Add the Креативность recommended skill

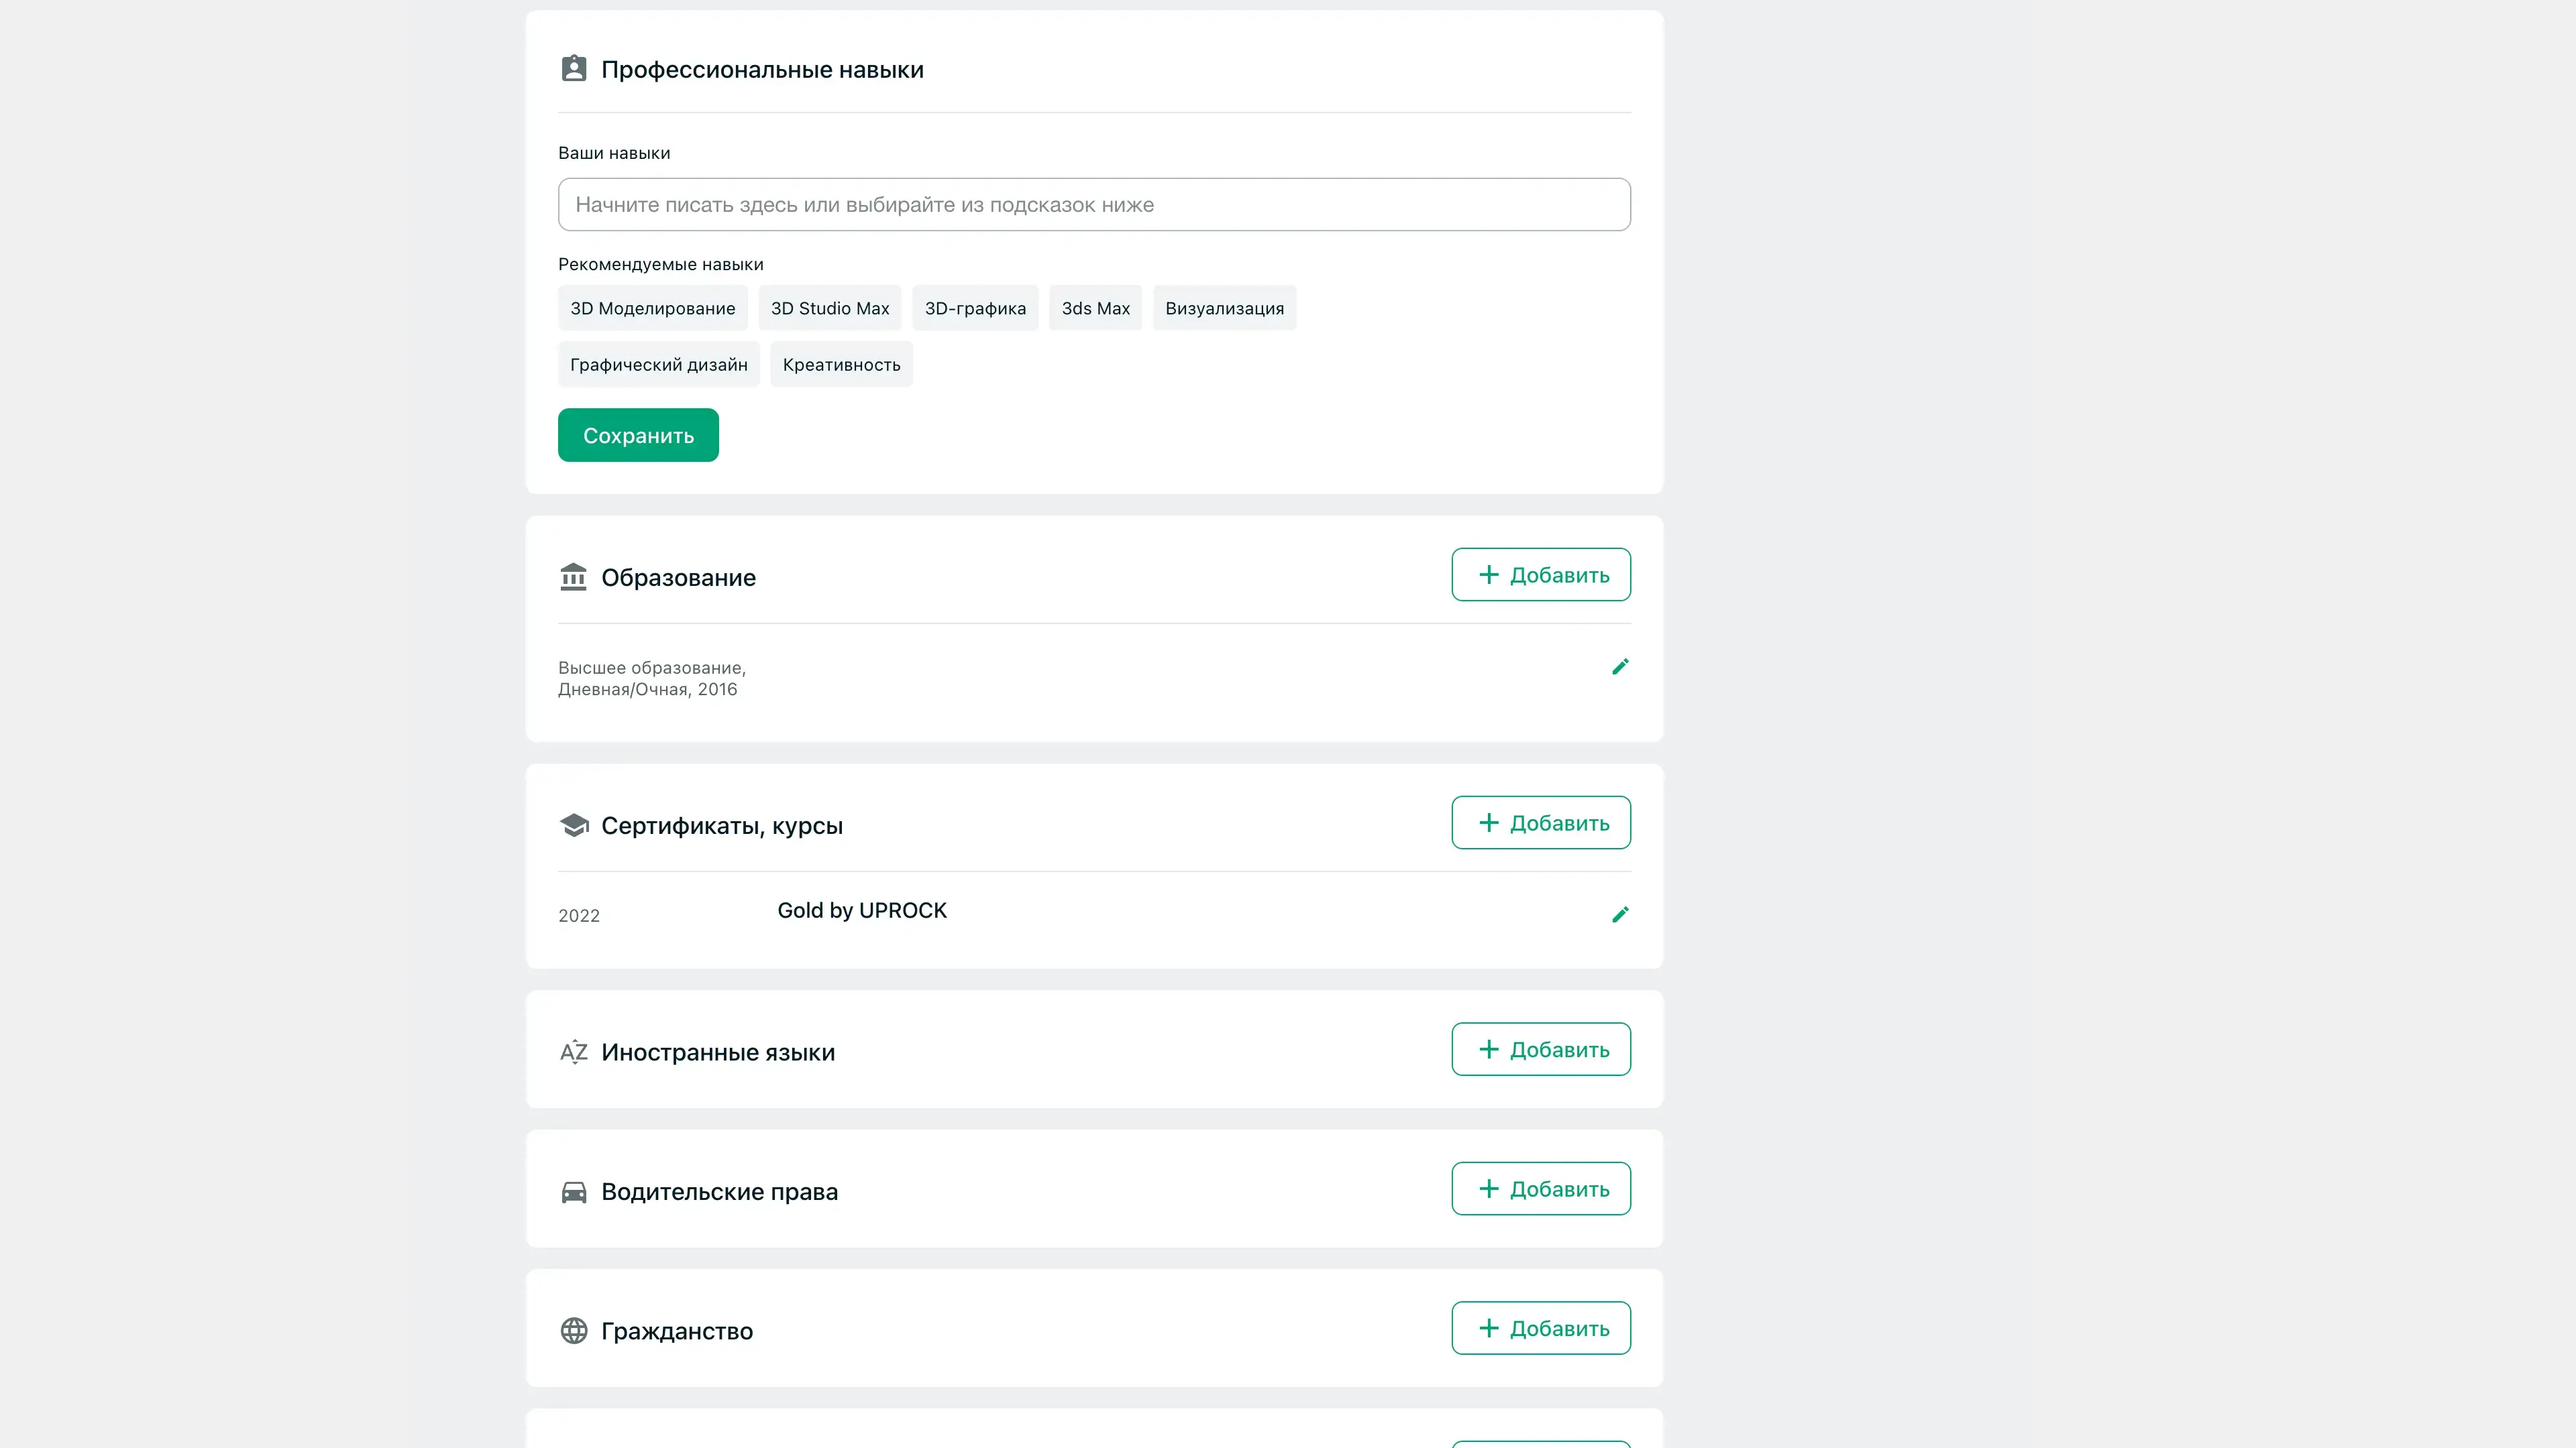[x=841, y=365]
